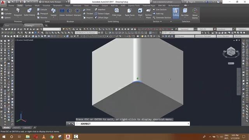Open the ISO-25 dimension style dropdown
This screenshot has width=249, height=140.
pos(205,29)
